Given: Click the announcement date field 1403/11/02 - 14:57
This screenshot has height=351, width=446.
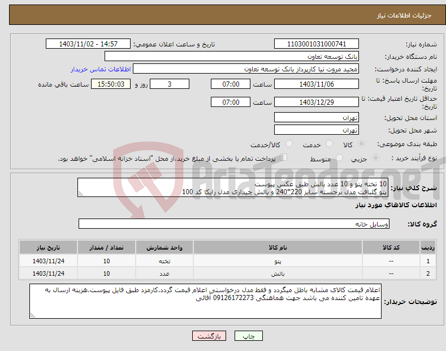Looking at the screenshot, I should (x=88, y=44).
